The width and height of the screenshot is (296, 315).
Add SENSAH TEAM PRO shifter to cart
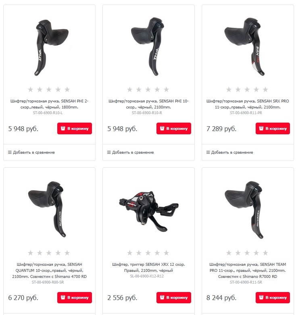click(x=273, y=298)
